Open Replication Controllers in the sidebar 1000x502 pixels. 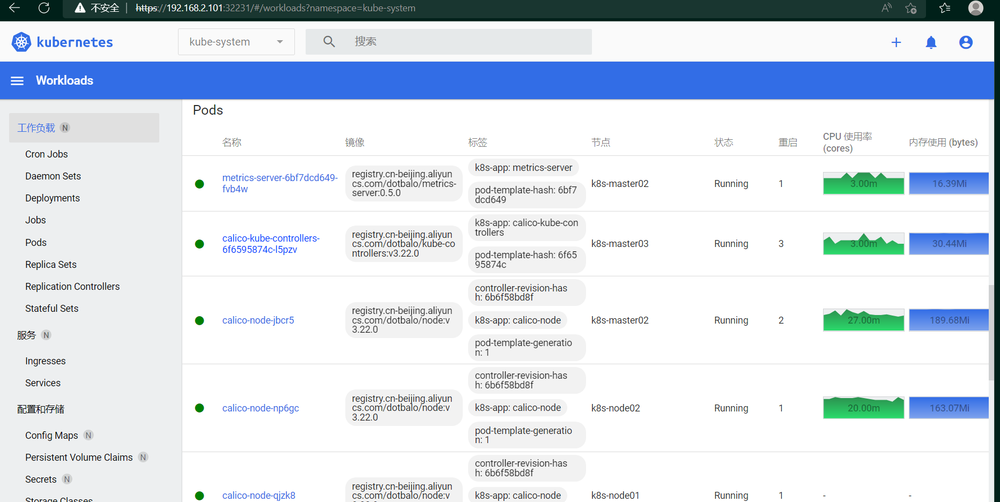pos(72,287)
